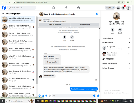Screen dimensions: 134x103
Task: Open the Tashanell 2 Beds 2 Baths conversation
Action: coord(18,87)
